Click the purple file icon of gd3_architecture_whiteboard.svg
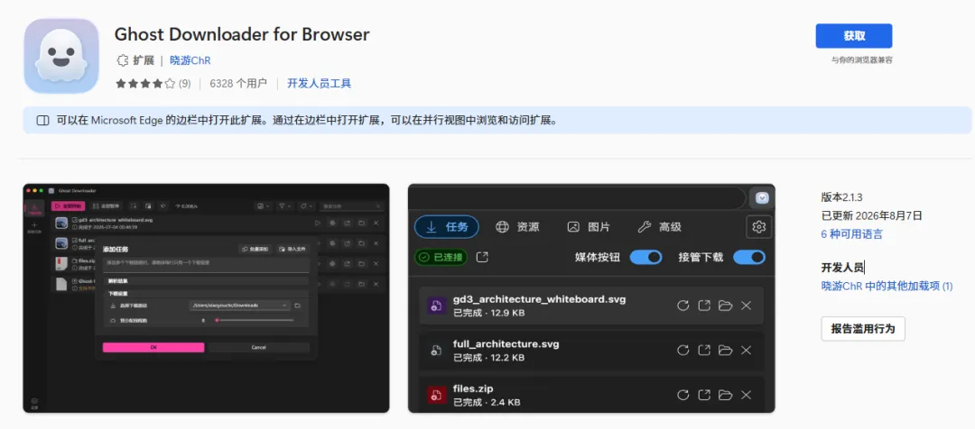This screenshot has width=975, height=429. 436,305
